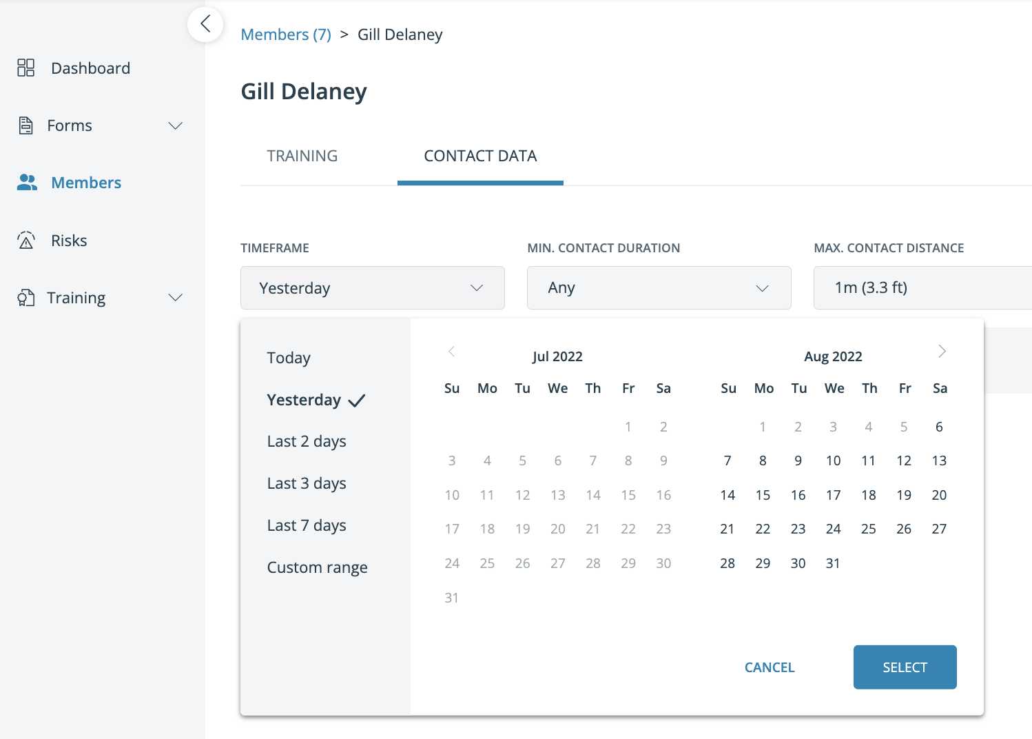This screenshot has width=1032, height=739.
Task: Select August 31 in the calendar
Action: [834, 563]
